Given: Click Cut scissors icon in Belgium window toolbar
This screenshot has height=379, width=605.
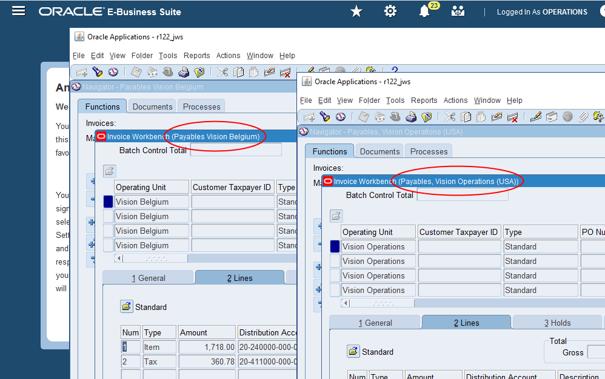Looking at the screenshot, I should pos(222,72).
